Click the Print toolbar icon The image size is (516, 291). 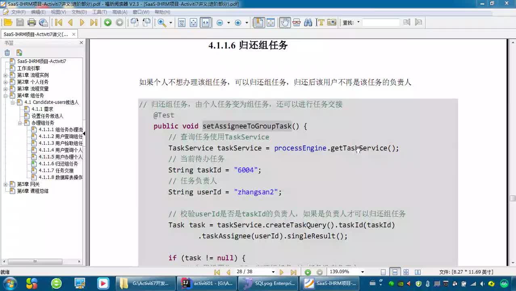click(31, 23)
